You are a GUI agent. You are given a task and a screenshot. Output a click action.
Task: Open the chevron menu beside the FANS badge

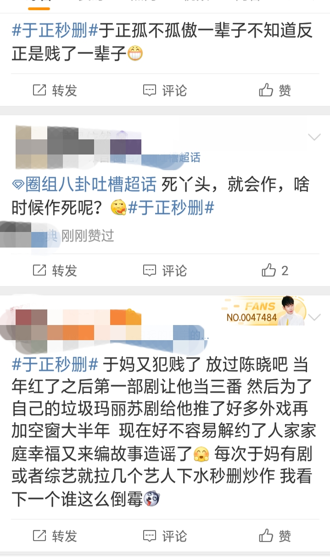(314, 317)
